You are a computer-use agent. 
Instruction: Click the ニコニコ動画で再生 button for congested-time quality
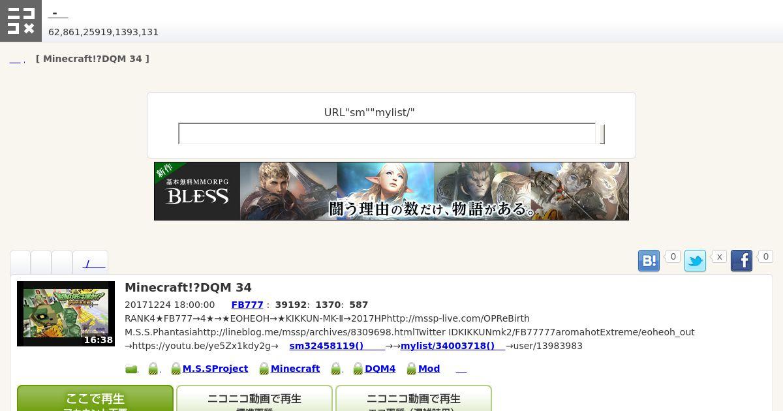click(x=414, y=399)
